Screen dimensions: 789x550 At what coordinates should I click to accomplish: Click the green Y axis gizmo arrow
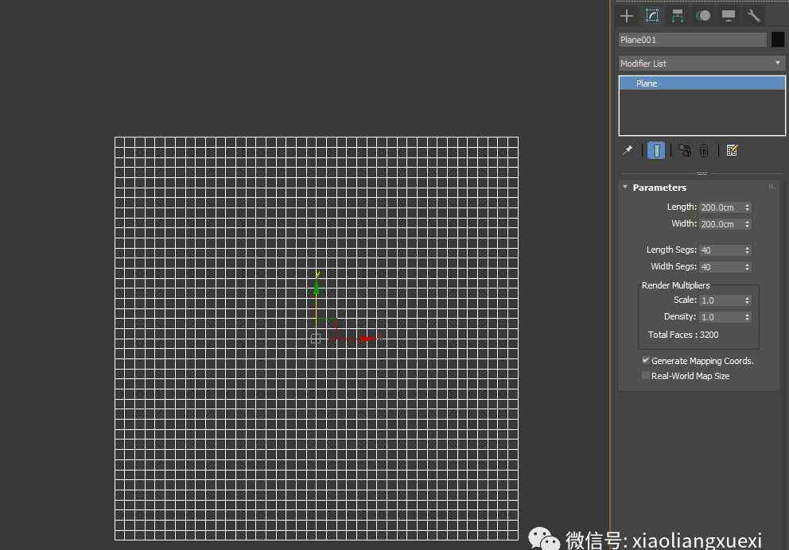(317, 288)
